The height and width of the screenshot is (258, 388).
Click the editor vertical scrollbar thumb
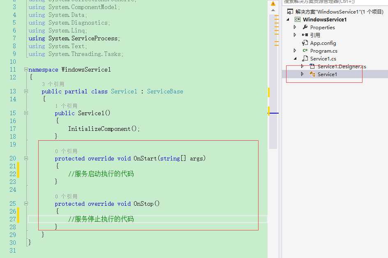(273, 82)
